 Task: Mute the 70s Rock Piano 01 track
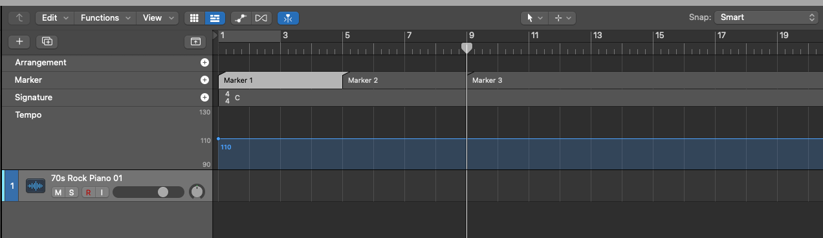pyautogui.click(x=58, y=192)
